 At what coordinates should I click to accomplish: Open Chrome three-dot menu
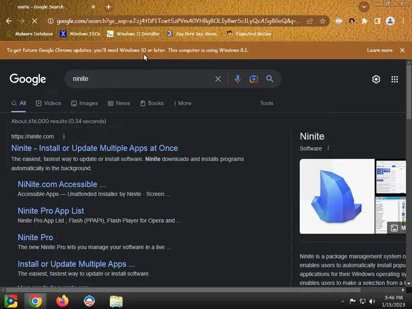click(403, 21)
